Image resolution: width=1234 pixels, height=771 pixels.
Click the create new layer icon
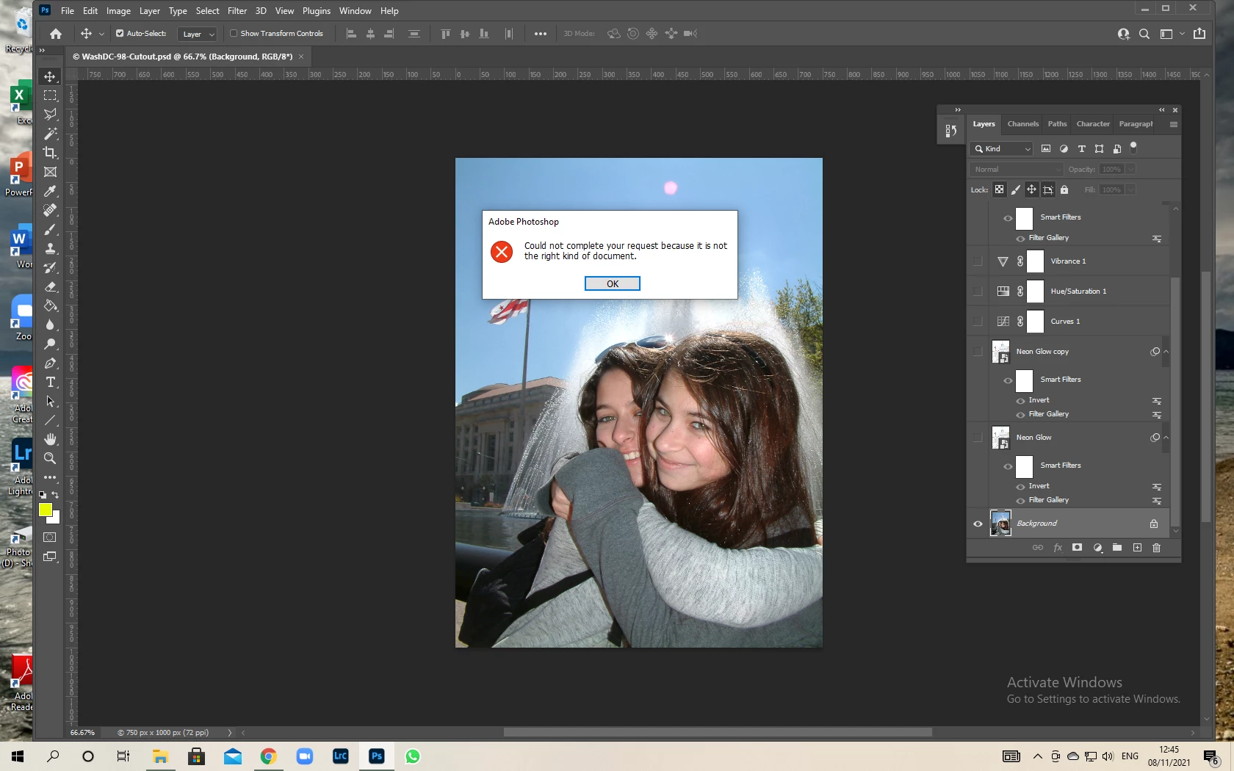[x=1137, y=548]
